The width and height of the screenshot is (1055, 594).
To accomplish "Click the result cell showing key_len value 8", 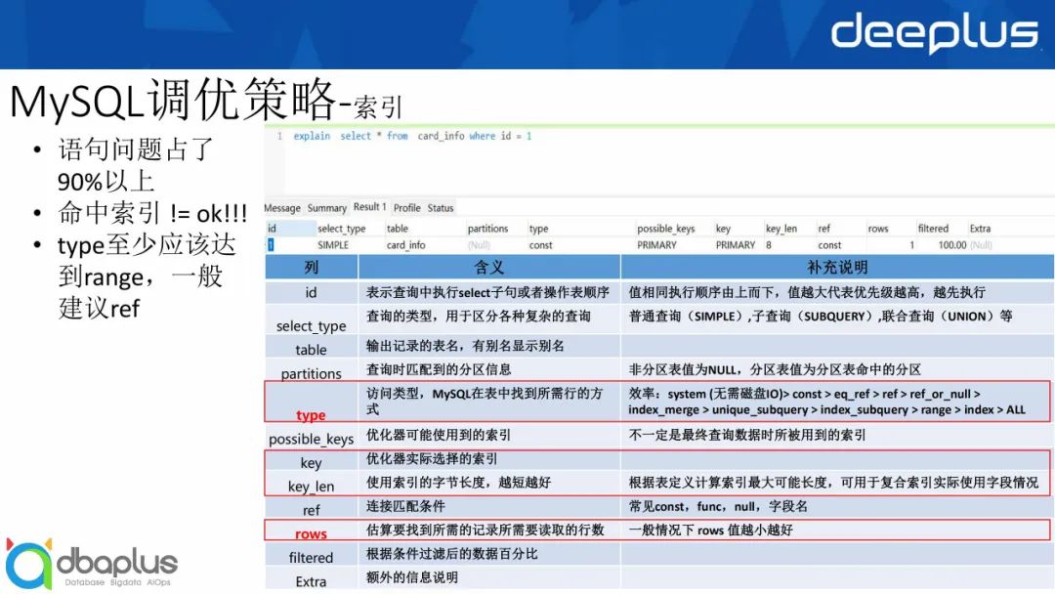I will pyautogui.click(x=768, y=245).
